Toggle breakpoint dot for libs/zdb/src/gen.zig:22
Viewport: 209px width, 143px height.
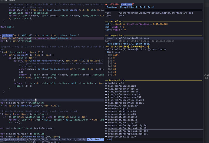106,89
